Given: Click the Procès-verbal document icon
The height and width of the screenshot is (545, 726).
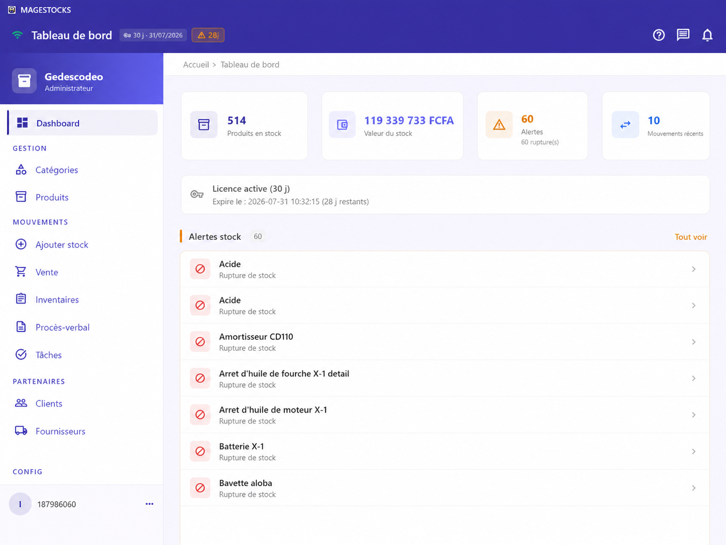Looking at the screenshot, I should pyautogui.click(x=21, y=327).
